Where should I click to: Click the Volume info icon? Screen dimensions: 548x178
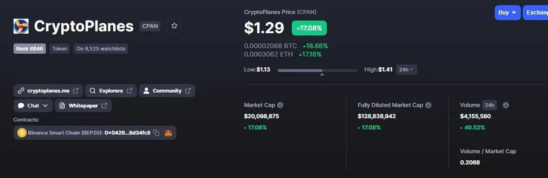pos(506,105)
